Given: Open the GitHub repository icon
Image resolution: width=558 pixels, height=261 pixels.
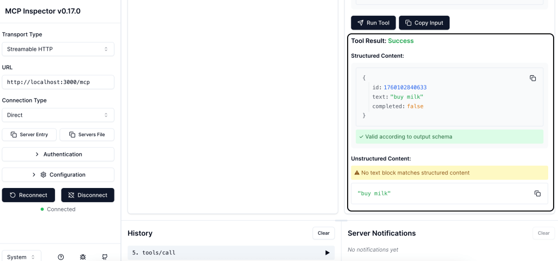Looking at the screenshot, I should 105,257.
